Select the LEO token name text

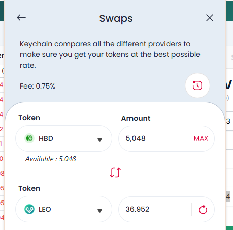(45, 209)
